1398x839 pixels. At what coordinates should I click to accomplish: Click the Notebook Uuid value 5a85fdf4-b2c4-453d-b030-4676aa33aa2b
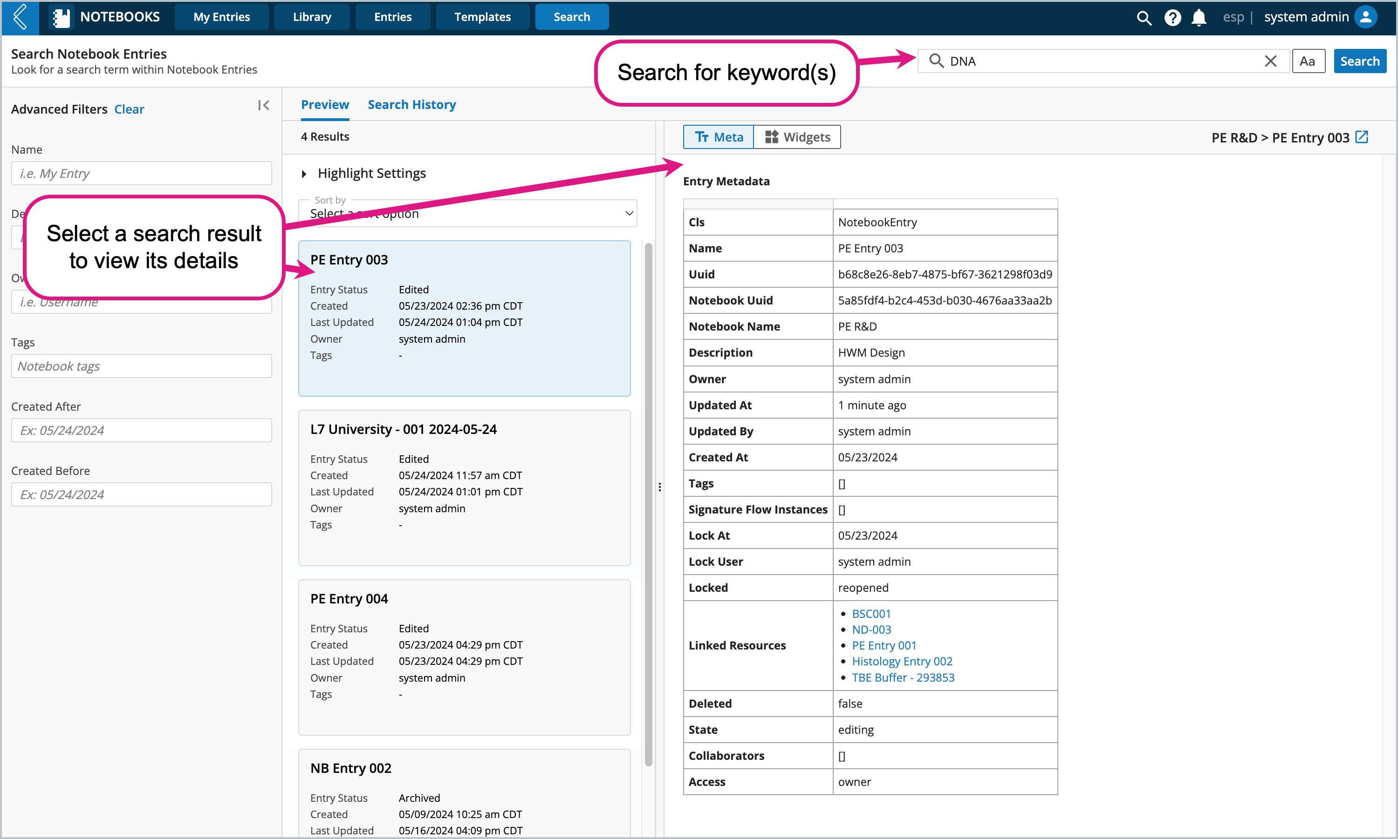[x=945, y=300]
